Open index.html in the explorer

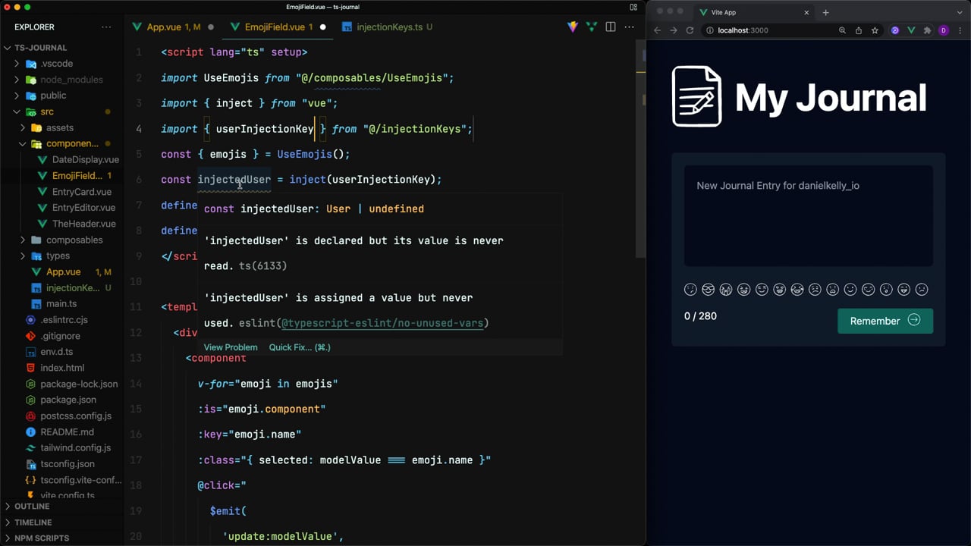tap(62, 368)
